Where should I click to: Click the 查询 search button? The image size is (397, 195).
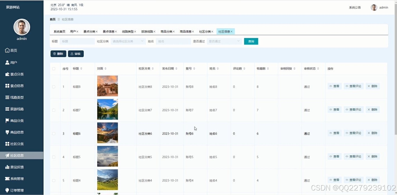coord(251,41)
